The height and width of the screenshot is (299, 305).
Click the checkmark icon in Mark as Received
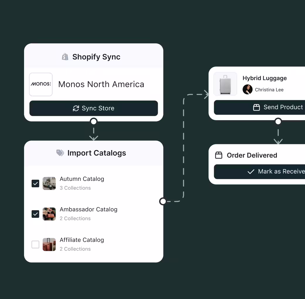click(251, 172)
